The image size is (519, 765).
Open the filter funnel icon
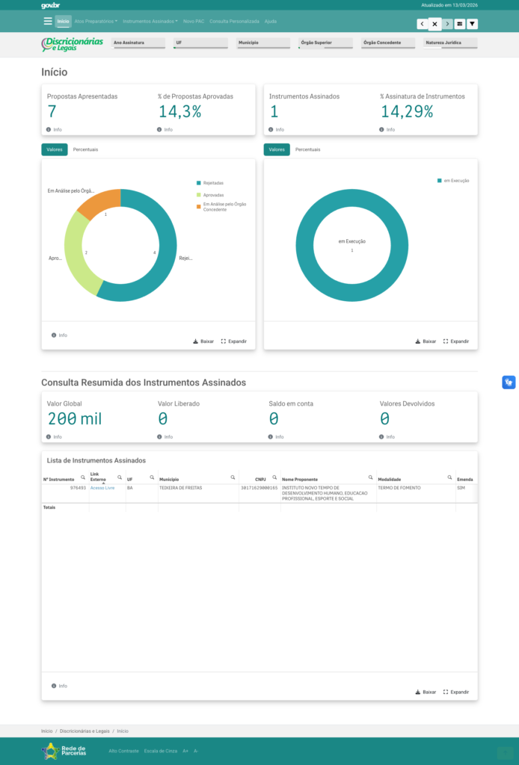472,24
